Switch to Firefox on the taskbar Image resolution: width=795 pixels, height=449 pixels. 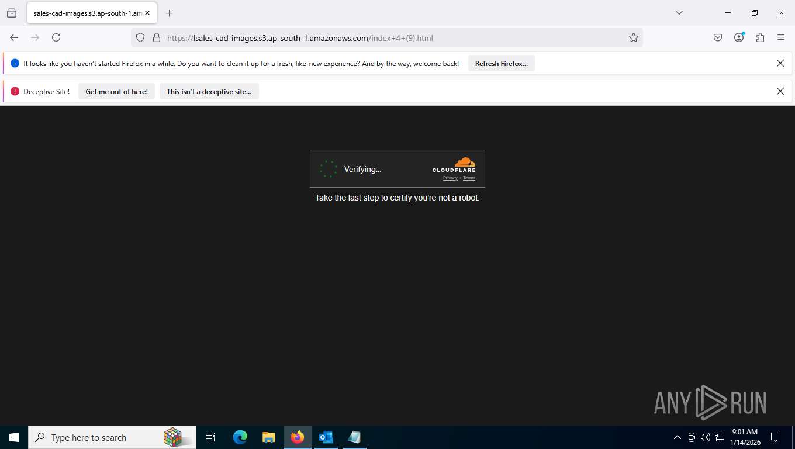click(298, 437)
